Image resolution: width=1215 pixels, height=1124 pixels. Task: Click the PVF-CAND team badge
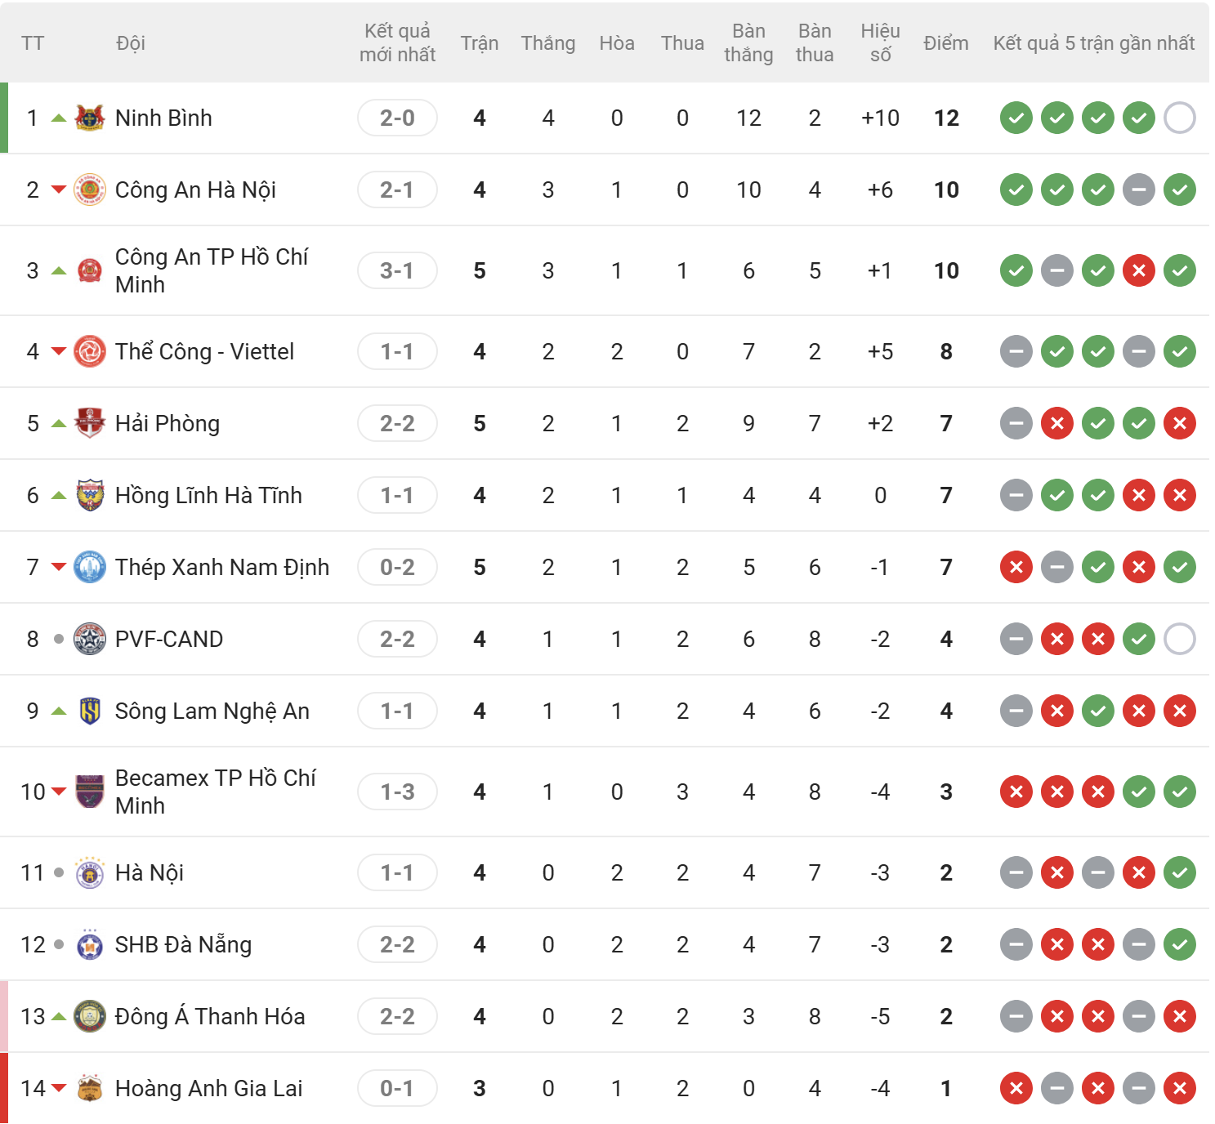point(90,639)
